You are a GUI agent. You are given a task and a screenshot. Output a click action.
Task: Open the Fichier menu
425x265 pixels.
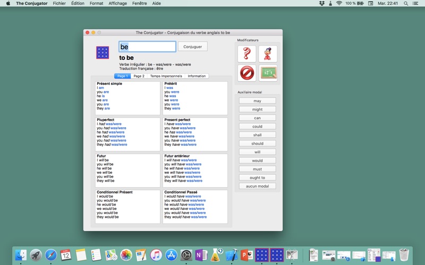(x=59, y=3)
